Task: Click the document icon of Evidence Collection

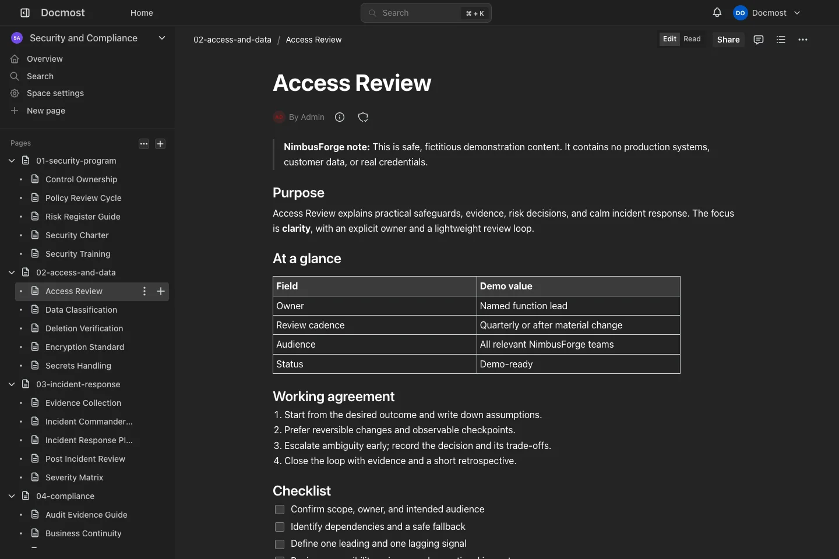Action: pyautogui.click(x=35, y=402)
